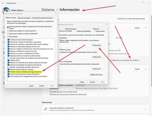This screenshot has width=152, height=116.
Task: Toggle Suavizar bordes para las fuentes de pantalla
Action: coord(9,74)
